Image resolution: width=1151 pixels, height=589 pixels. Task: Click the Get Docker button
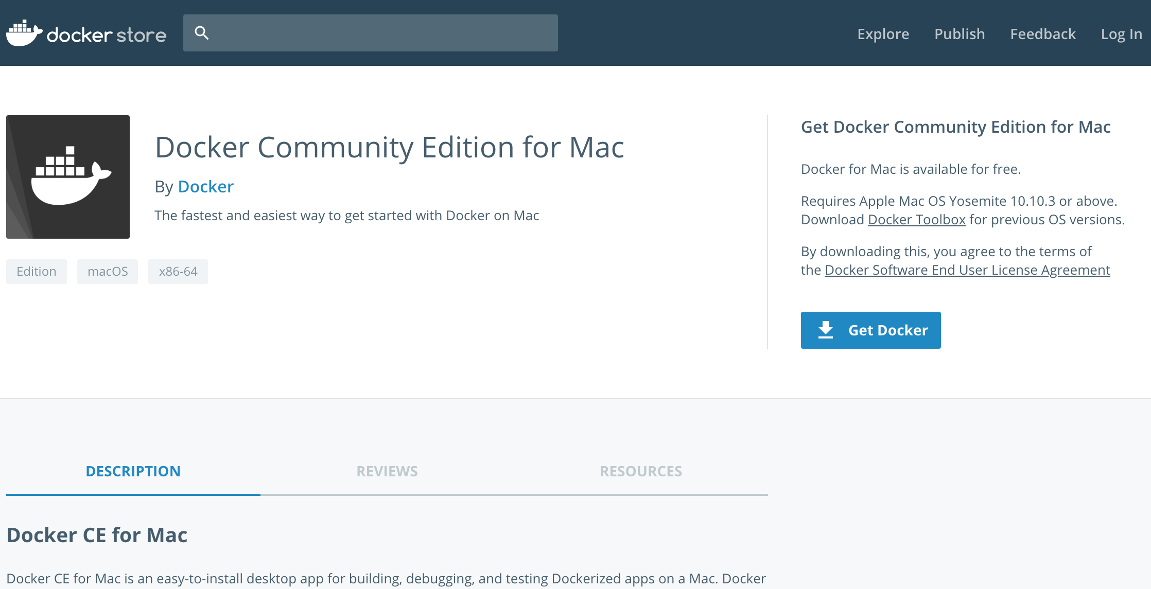pos(870,330)
